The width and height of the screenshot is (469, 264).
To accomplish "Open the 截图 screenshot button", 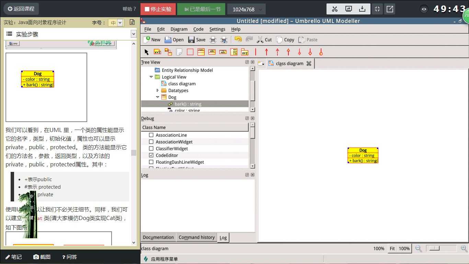I will [42, 257].
